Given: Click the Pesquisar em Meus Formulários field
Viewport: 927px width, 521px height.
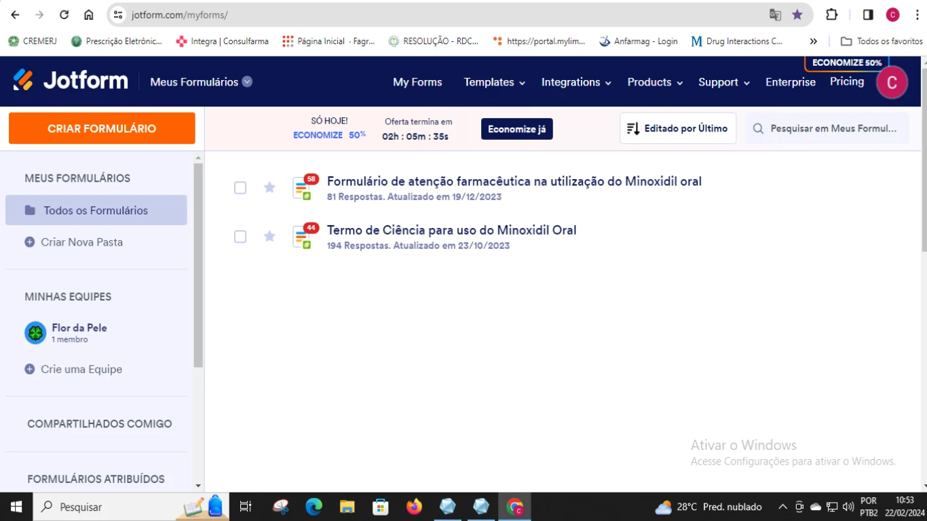Looking at the screenshot, I should 835,128.
